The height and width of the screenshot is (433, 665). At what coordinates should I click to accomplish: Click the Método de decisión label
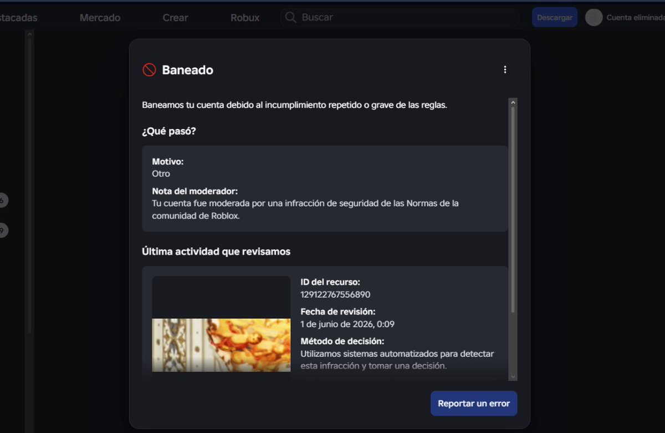[342, 341]
